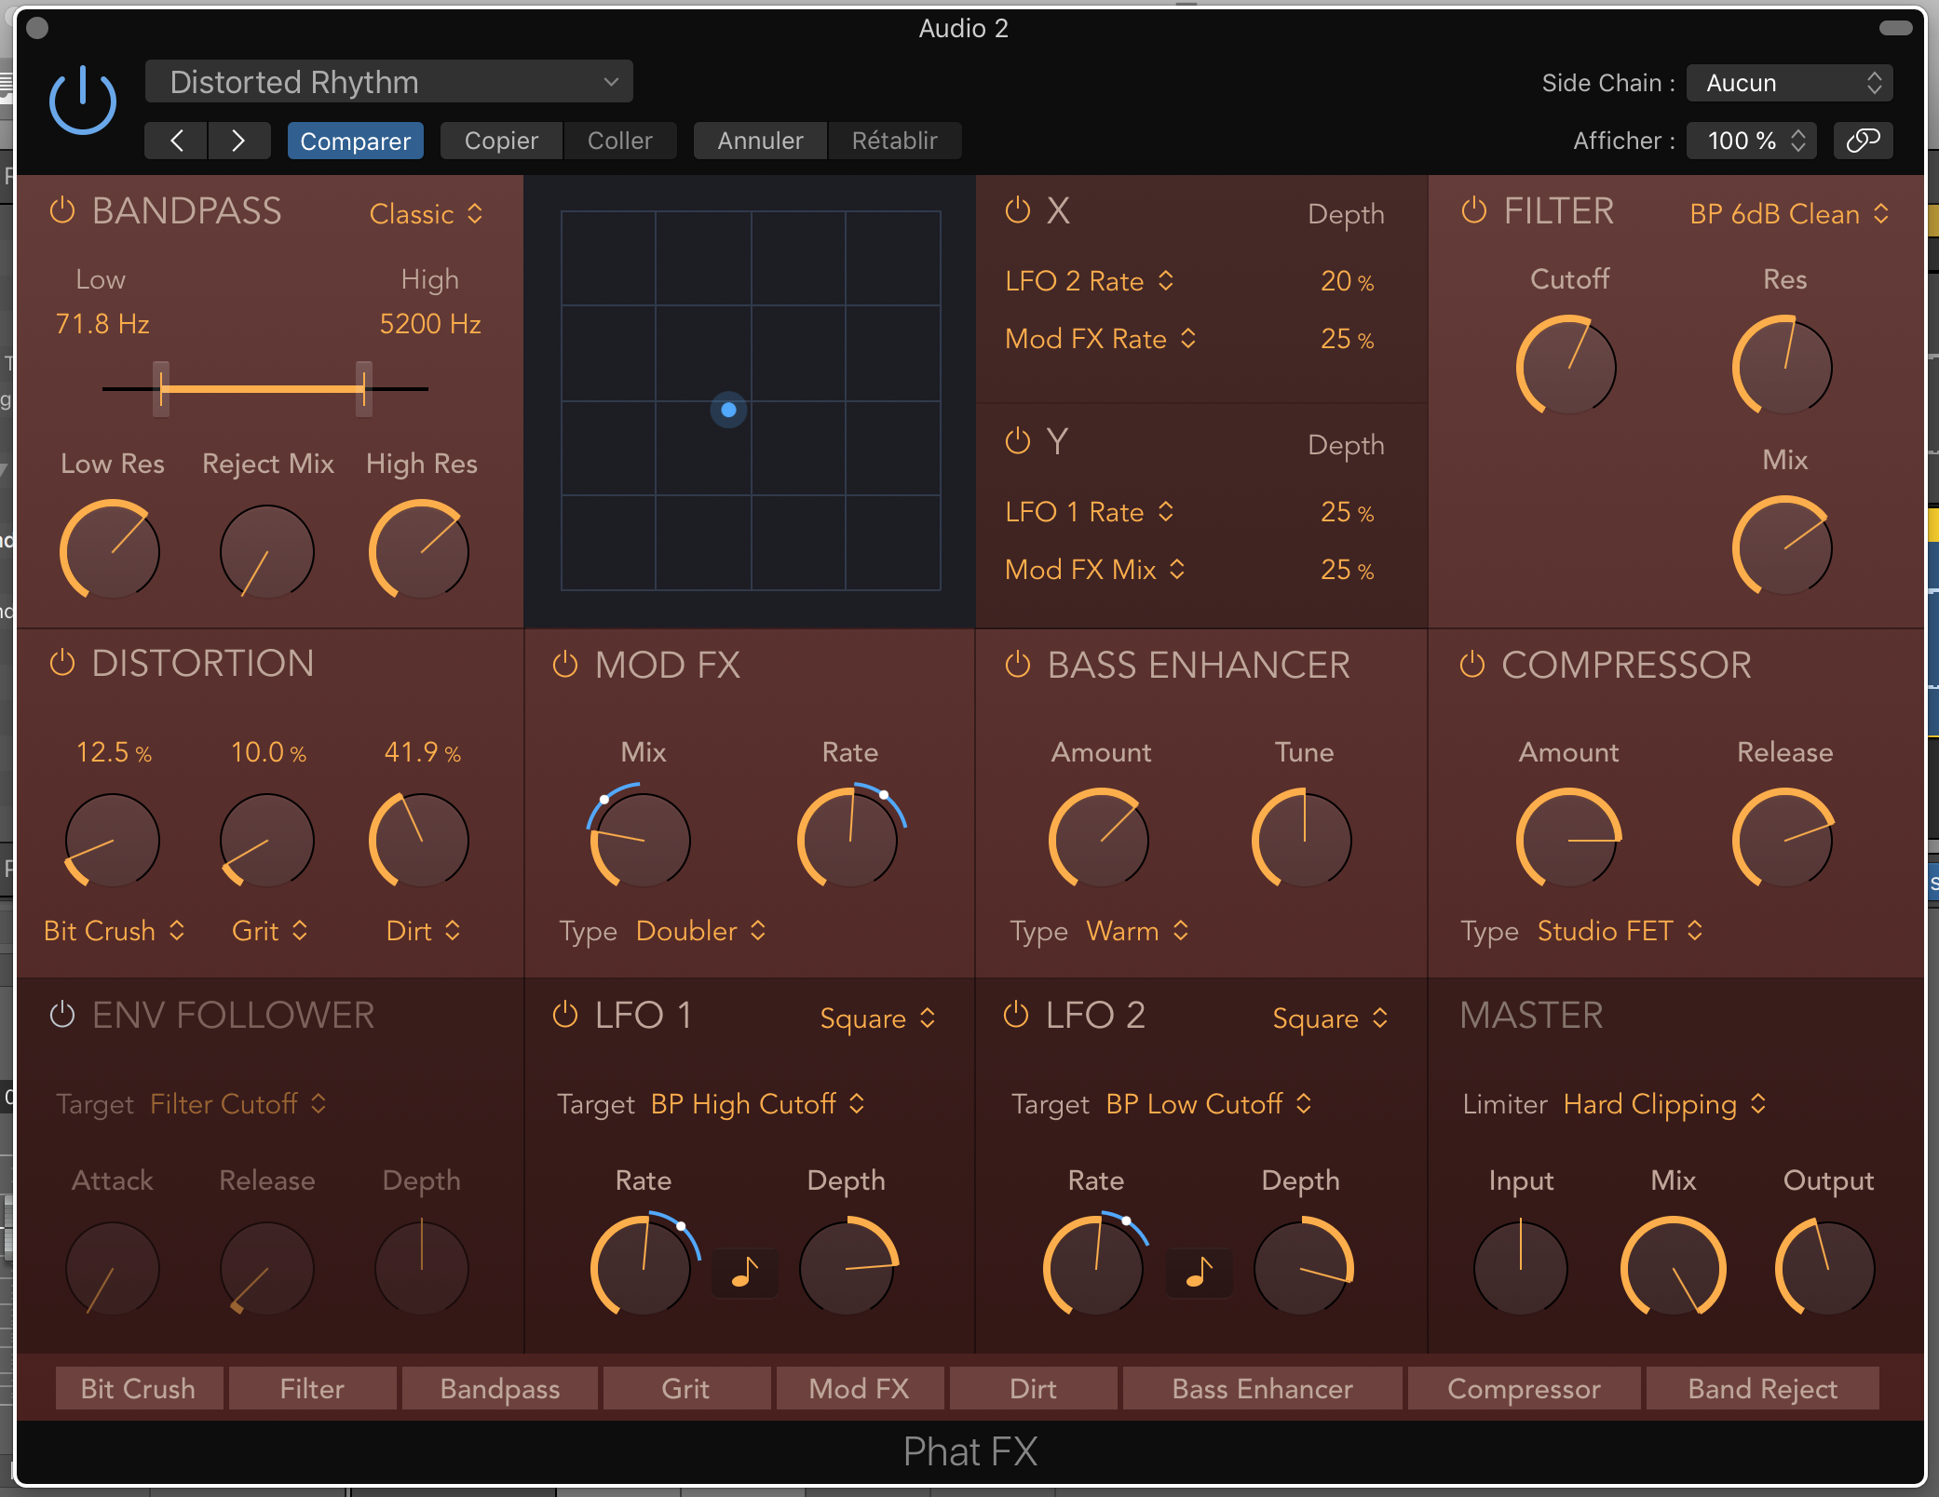Open the BP 6dB Clean filter menu

1789,214
